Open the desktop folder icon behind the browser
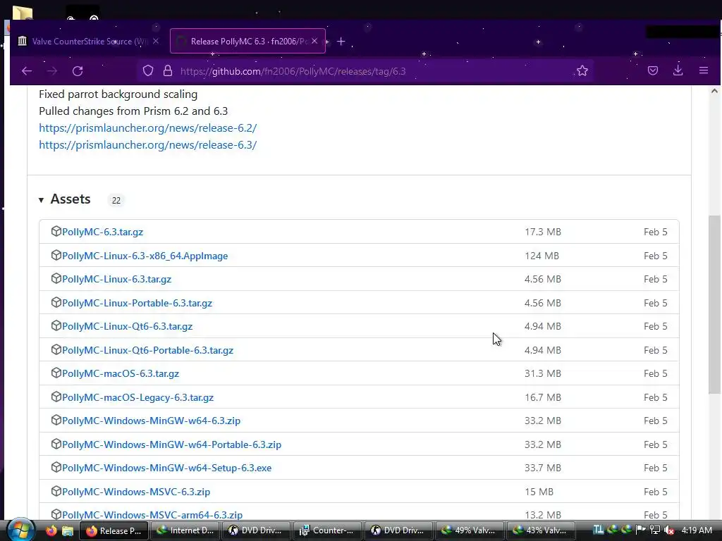 click(x=22, y=13)
